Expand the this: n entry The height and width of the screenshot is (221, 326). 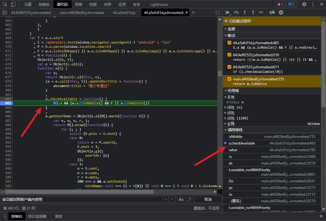228,102
